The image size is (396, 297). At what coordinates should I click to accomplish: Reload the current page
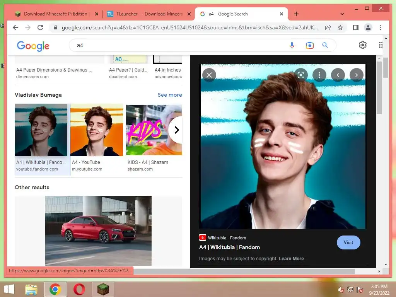(40, 27)
